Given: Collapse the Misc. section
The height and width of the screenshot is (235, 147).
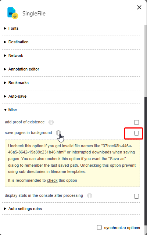Looking at the screenshot, I should [x=11, y=110].
